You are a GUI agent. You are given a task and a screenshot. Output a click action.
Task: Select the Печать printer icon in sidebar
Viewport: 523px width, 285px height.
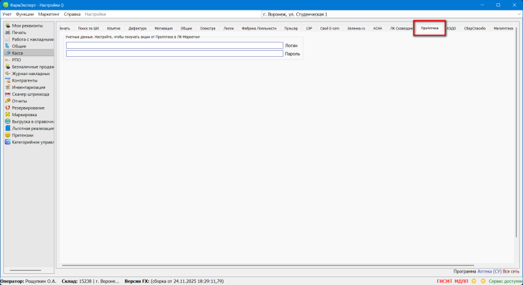coord(7,33)
